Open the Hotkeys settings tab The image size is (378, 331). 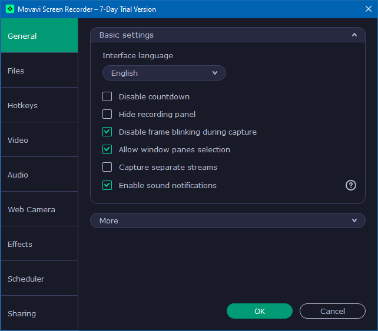(39, 105)
